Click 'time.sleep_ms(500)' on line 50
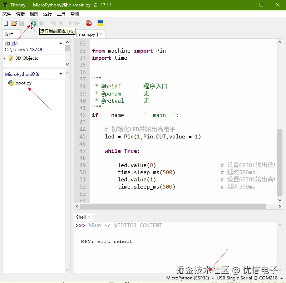The height and width of the screenshot is (283, 286). [146, 172]
